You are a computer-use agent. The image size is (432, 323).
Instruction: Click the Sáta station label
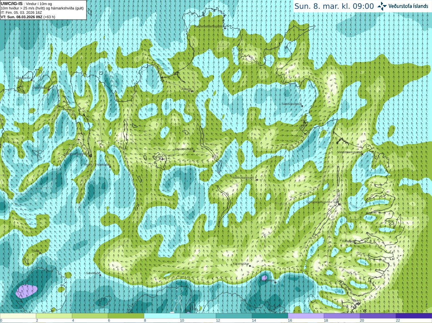[36, 251]
